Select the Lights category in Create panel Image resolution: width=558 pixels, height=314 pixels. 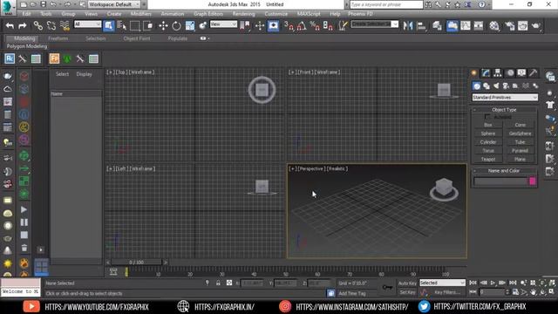tap(496, 85)
